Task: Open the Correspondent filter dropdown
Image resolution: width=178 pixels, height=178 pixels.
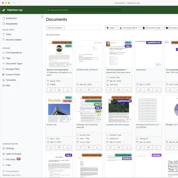Action: tap(129, 28)
